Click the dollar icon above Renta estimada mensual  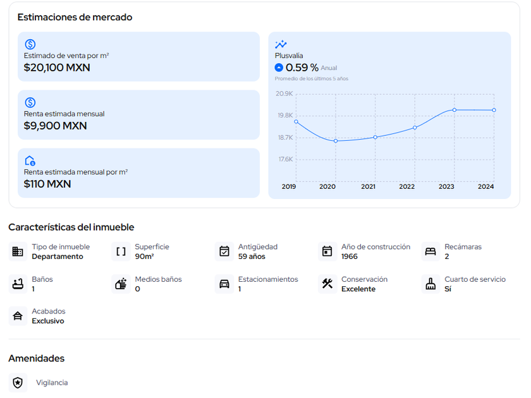click(30, 102)
